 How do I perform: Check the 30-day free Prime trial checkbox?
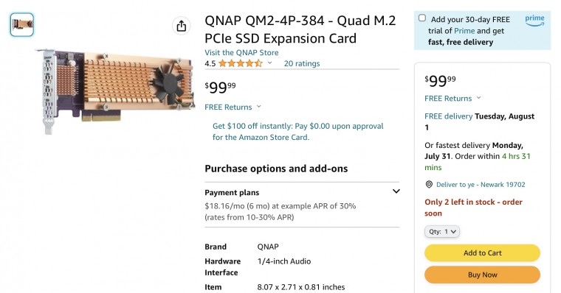coord(422,18)
